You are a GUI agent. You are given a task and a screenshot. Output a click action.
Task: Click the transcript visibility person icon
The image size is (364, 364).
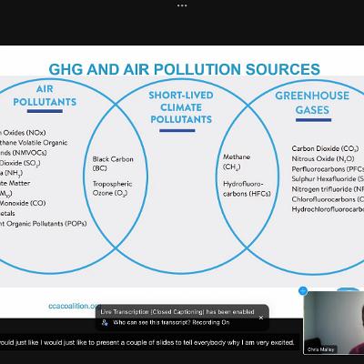pos(105,322)
